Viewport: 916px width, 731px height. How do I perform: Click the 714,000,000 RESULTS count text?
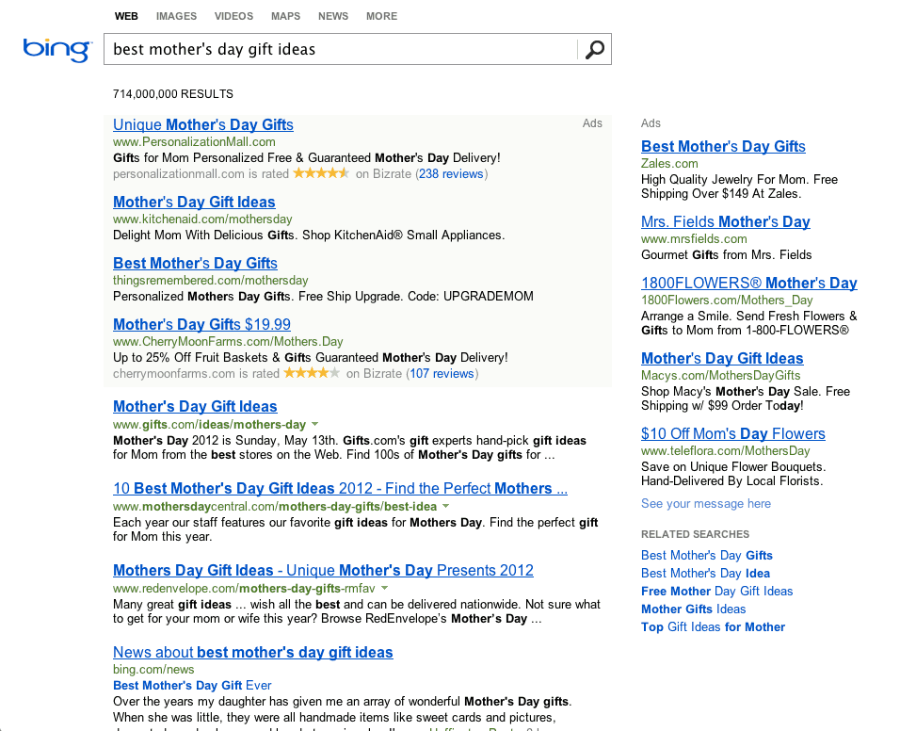click(x=173, y=94)
